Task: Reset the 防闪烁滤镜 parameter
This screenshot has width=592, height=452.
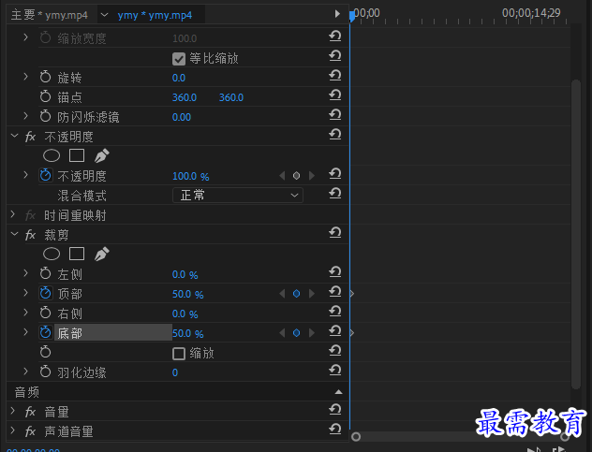Action: pyautogui.click(x=335, y=115)
